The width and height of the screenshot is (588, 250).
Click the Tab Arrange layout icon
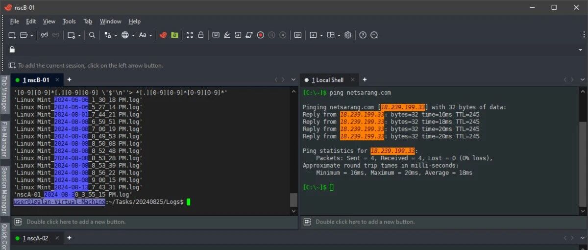coord(331,35)
